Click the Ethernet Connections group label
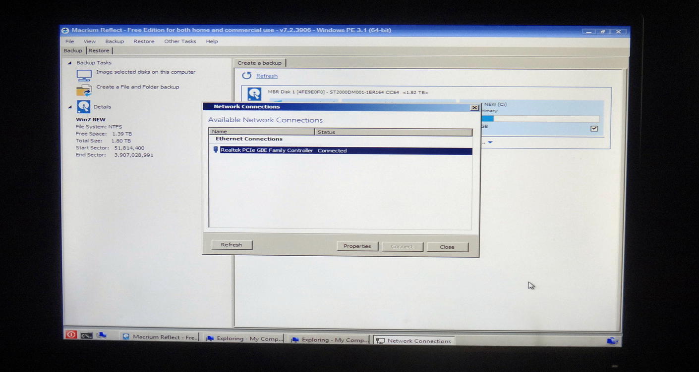 tap(249, 139)
